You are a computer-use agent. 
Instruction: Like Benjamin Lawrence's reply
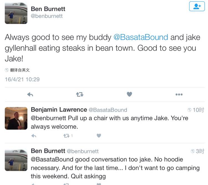pyautogui.click(x=99, y=136)
